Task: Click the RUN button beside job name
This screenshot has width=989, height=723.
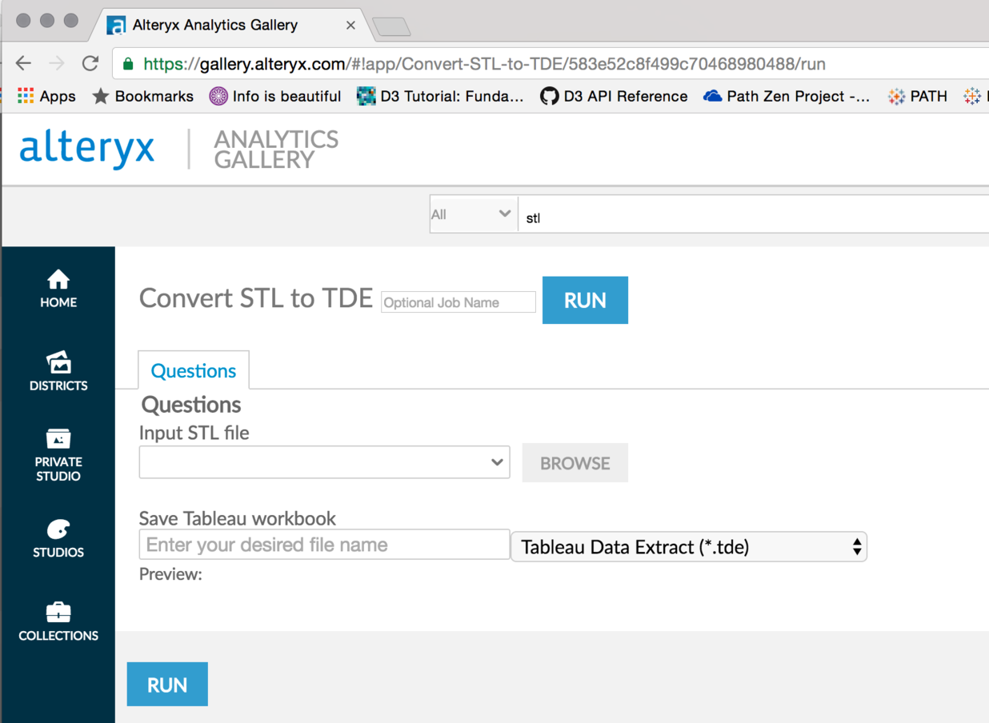Action: click(585, 300)
